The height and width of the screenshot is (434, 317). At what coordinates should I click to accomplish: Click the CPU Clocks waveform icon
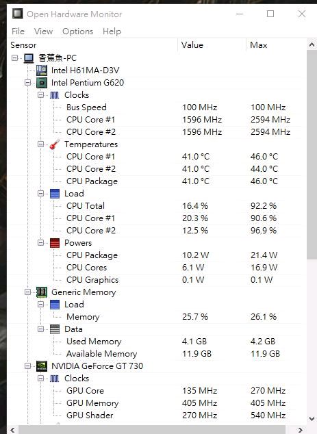[x=55, y=95]
